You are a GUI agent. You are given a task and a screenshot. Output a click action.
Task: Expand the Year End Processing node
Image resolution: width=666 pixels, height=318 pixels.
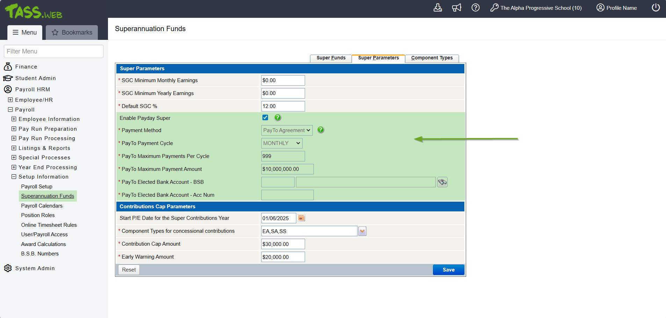pyautogui.click(x=14, y=167)
